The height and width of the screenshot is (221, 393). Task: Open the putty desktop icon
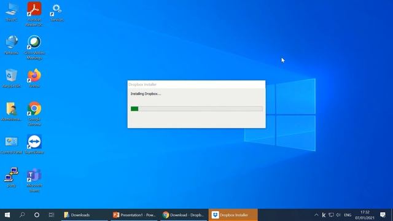pos(11,177)
